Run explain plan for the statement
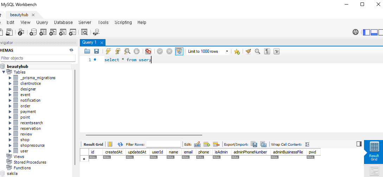Viewport: 383px width, 177px height. point(127,51)
